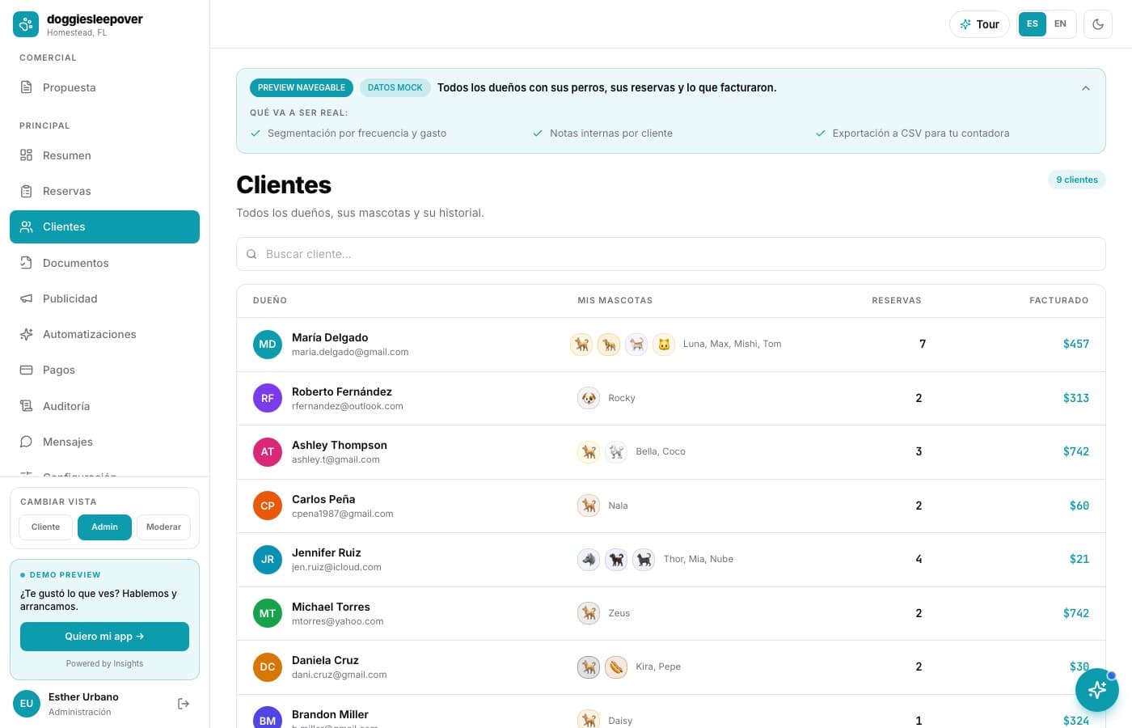Focus the Buscar cliente search field
The image size is (1132, 728).
tap(670, 254)
